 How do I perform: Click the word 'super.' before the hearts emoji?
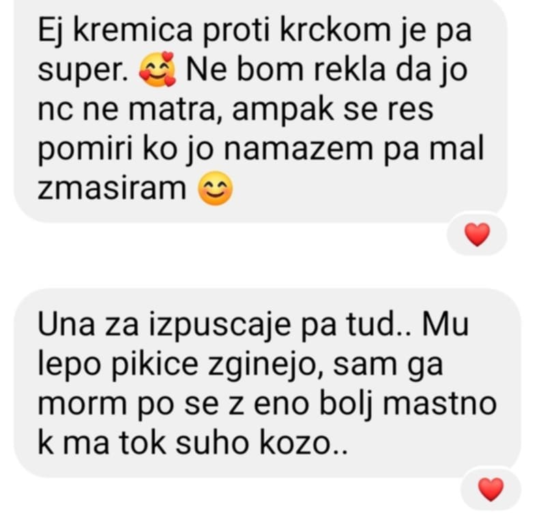tap(83, 72)
